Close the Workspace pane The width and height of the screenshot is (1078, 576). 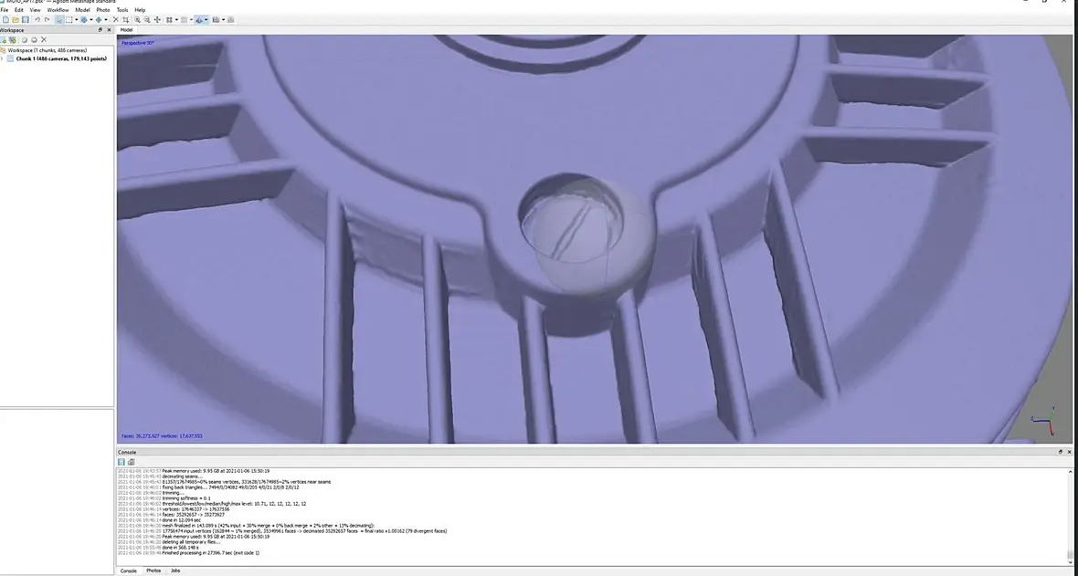tap(110, 29)
